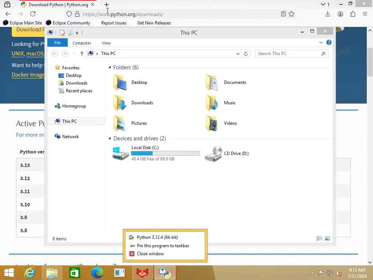Open Firefox account icon
The height and width of the screenshot is (280, 373).
tap(341, 14)
